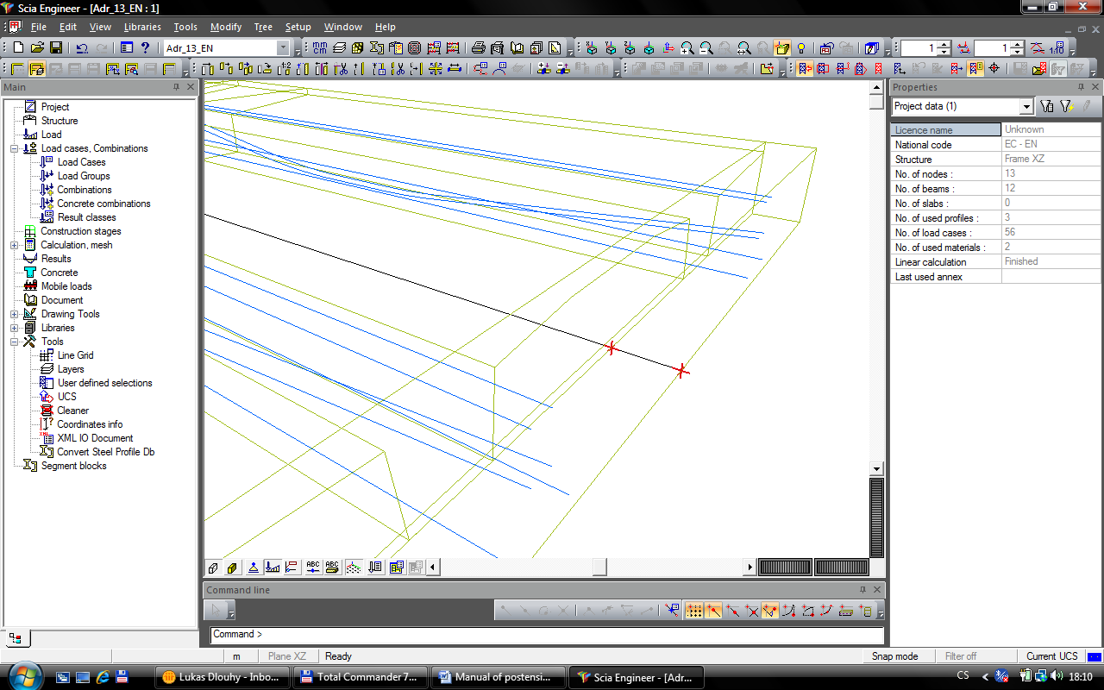Image resolution: width=1104 pixels, height=690 pixels.
Task: Expand the Calculation, mesh node
Action: 14,245
